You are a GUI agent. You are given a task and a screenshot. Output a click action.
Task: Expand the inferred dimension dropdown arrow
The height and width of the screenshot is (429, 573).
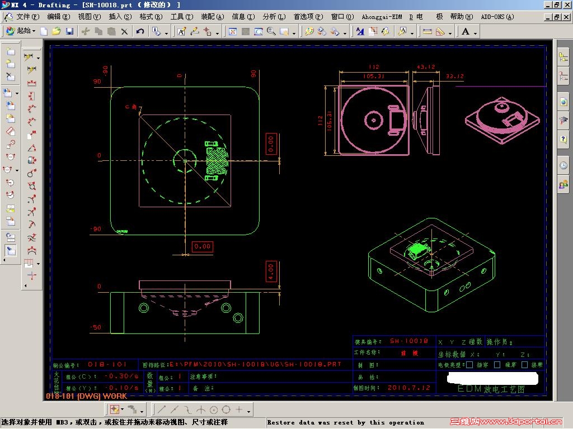point(38,58)
